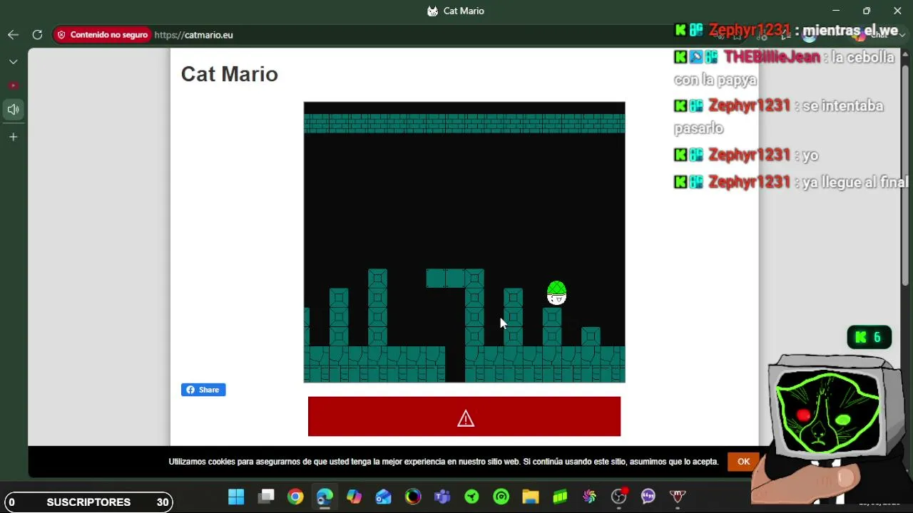Click chat message 'ya llegue al final'

tap(855, 182)
